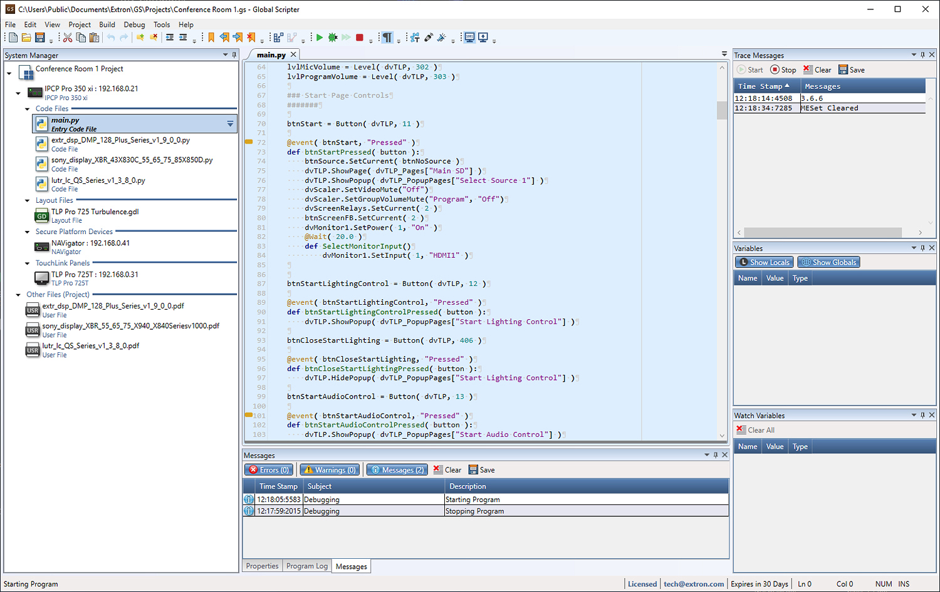Screen dimensions: 940x592
Task: Click the Redo arrow toolbar icon
Action: point(124,38)
